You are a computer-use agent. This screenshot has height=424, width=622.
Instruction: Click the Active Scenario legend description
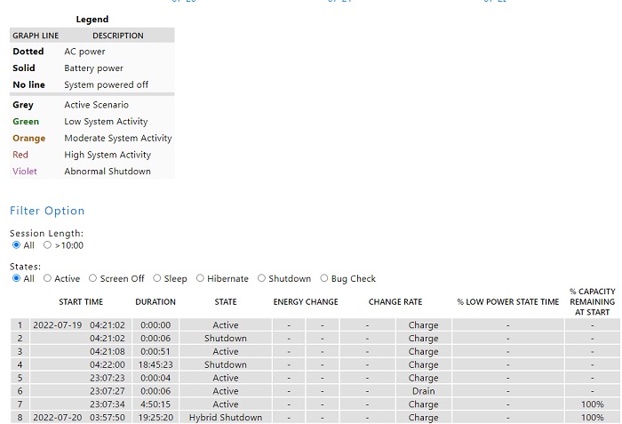pos(96,105)
